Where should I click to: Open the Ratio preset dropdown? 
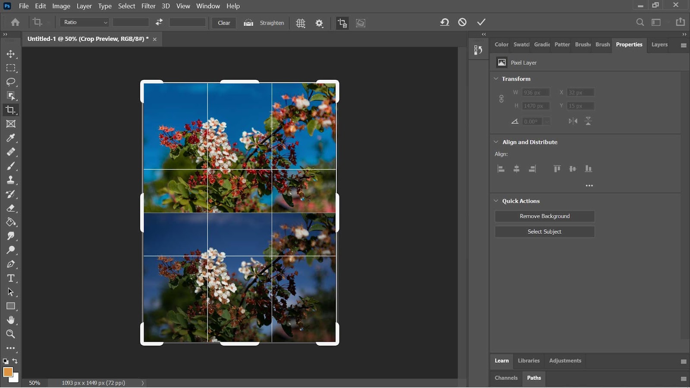[x=85, y=22]
